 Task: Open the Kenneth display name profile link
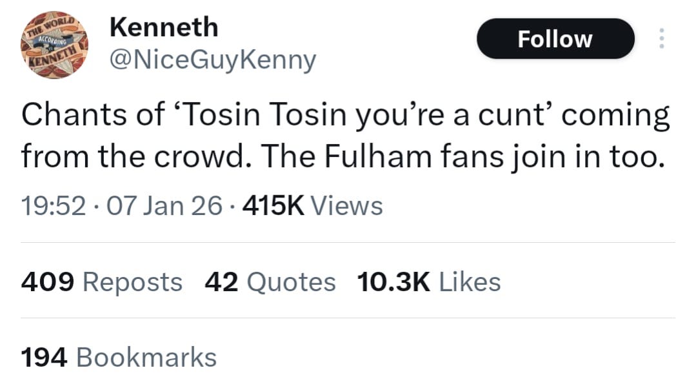pyautogui.click(x=164, y=27)
